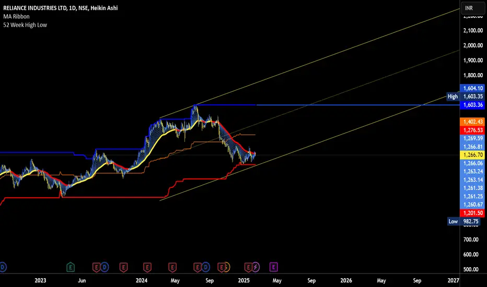The image size is (487, 287).
Task: Click the purple lightning bolt event marker
Action: [x=256, y=267]
